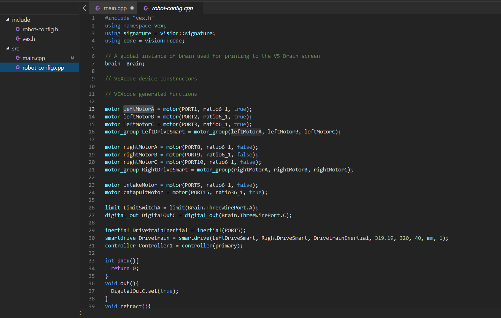This screenshot has height=318, width=501.
Task: Click the C++ icon on robot-config.cpp tab
Action: [146, 8]
